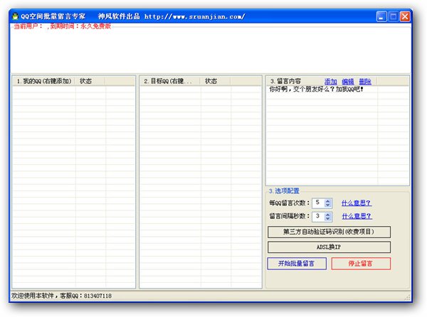Click the 2. 目标QQ(右键... column header

tap(171, 81)
